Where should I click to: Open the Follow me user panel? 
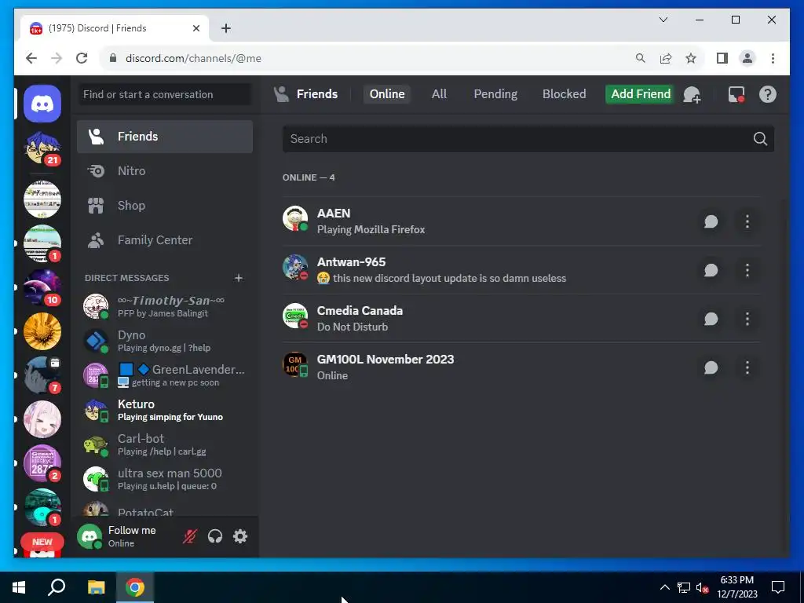[x=125, y=536]
